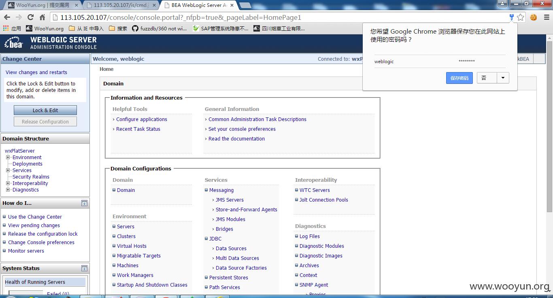Open the Virtual Hosts link
The height and width of the screenshot is (298, 553).
pyautogui.click(x=132, y=246)
